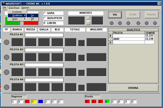The height and width of the screenshot is (108, 163).
Task: Decrease Manches with the down arrow
Action: [88, 23]
